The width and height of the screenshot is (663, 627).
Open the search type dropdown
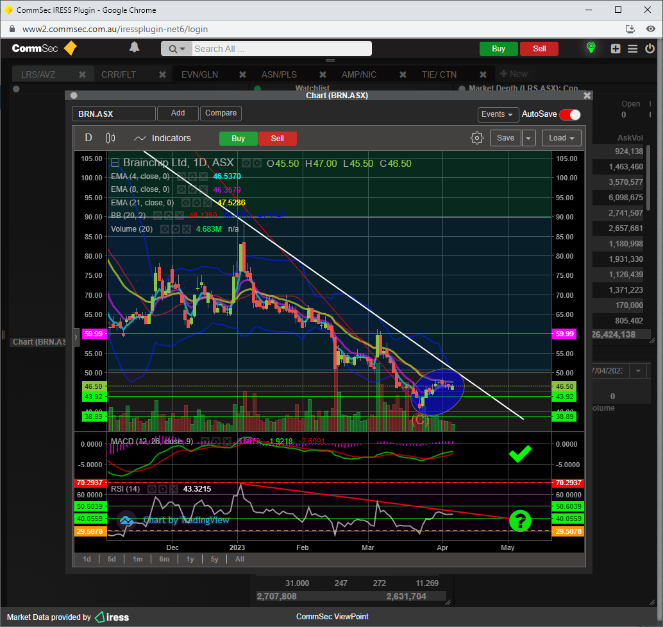coord(177,49)
